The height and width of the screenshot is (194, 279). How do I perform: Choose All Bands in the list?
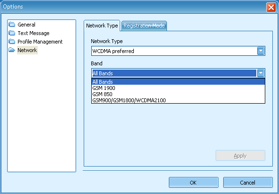pos(178,82)
